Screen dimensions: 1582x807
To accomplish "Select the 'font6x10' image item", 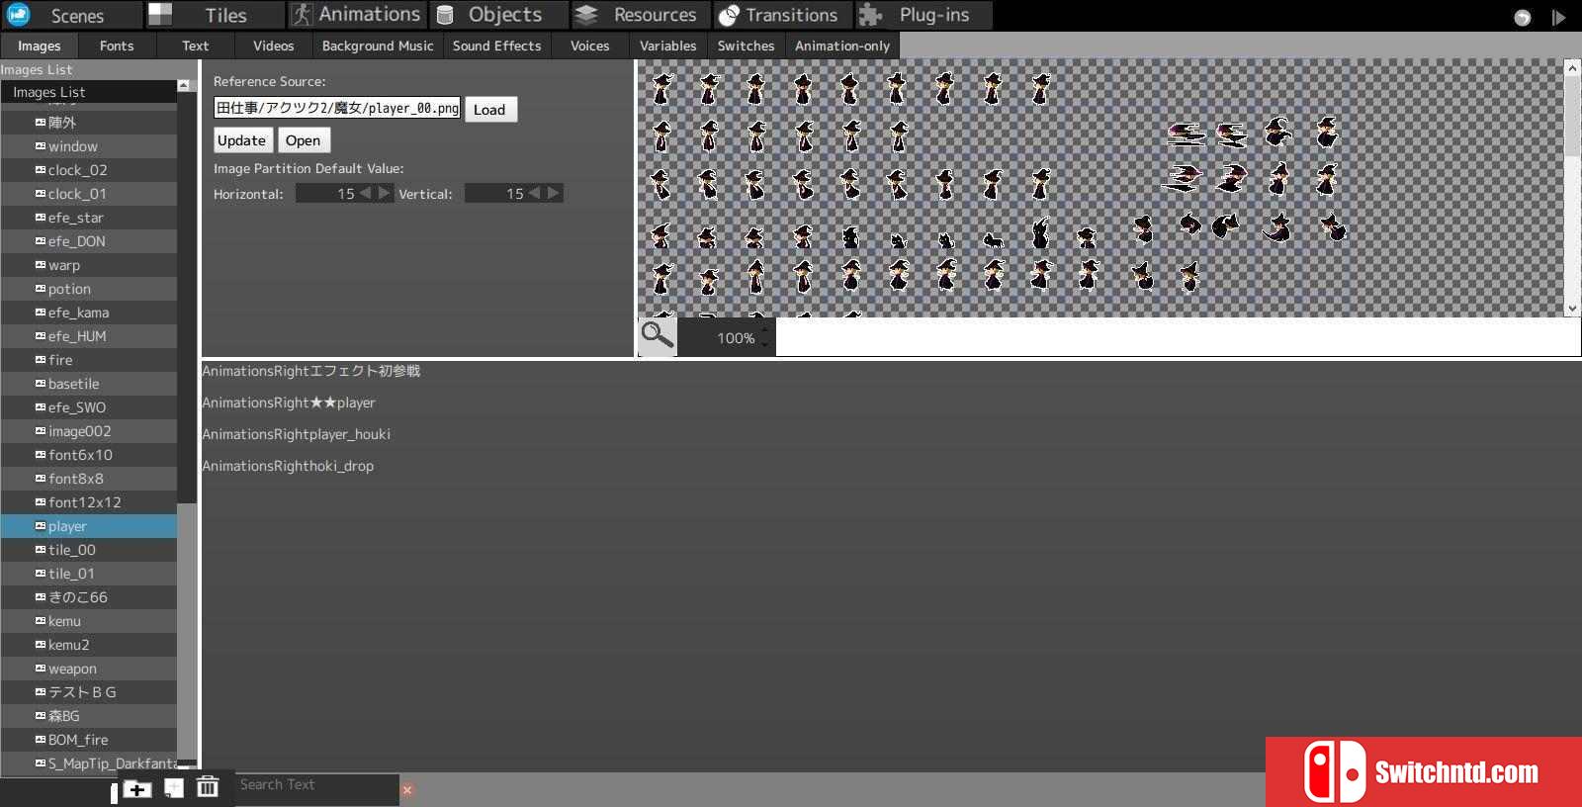I will coord(89,455).
